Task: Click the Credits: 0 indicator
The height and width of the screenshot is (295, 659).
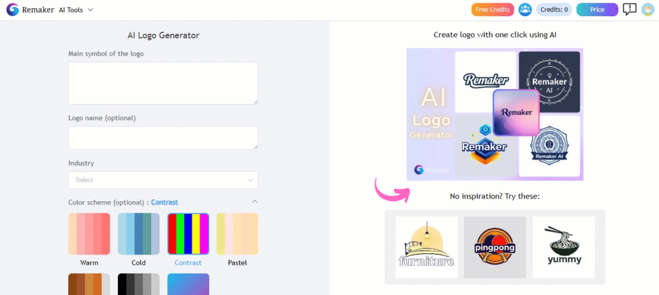Action: pos(554,10)
